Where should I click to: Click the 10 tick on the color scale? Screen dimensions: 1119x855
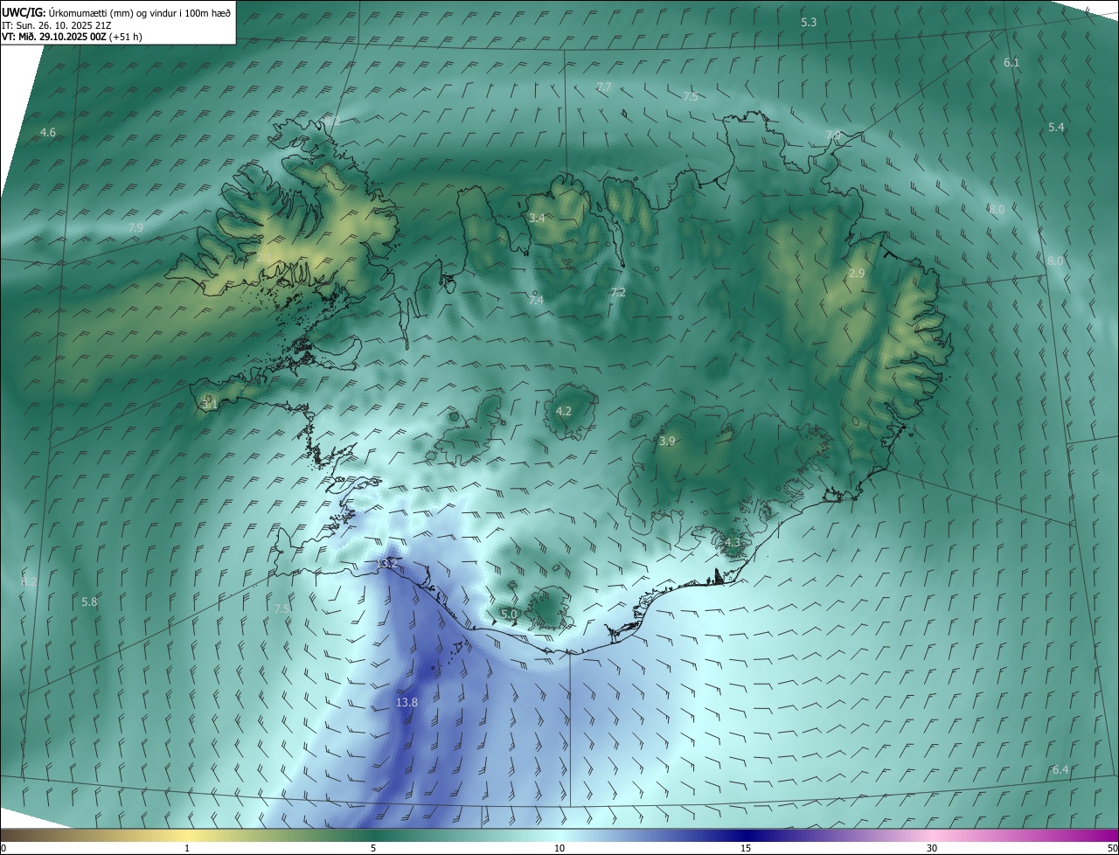559,849
